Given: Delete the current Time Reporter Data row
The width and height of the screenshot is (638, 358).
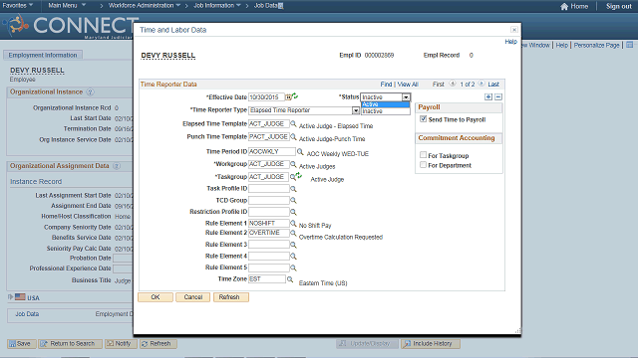Looking at the screenshot, I should pos(498,97).
